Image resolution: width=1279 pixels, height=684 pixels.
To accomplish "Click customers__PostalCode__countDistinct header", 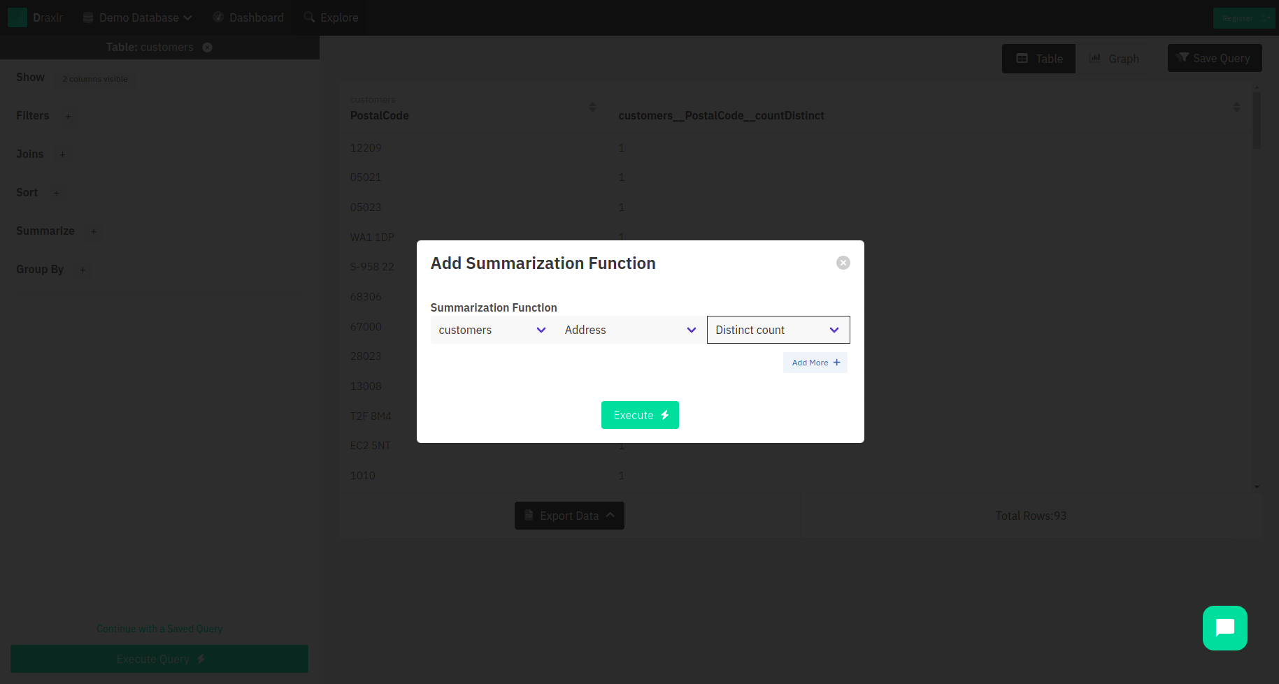I will (x=721, y=115).
